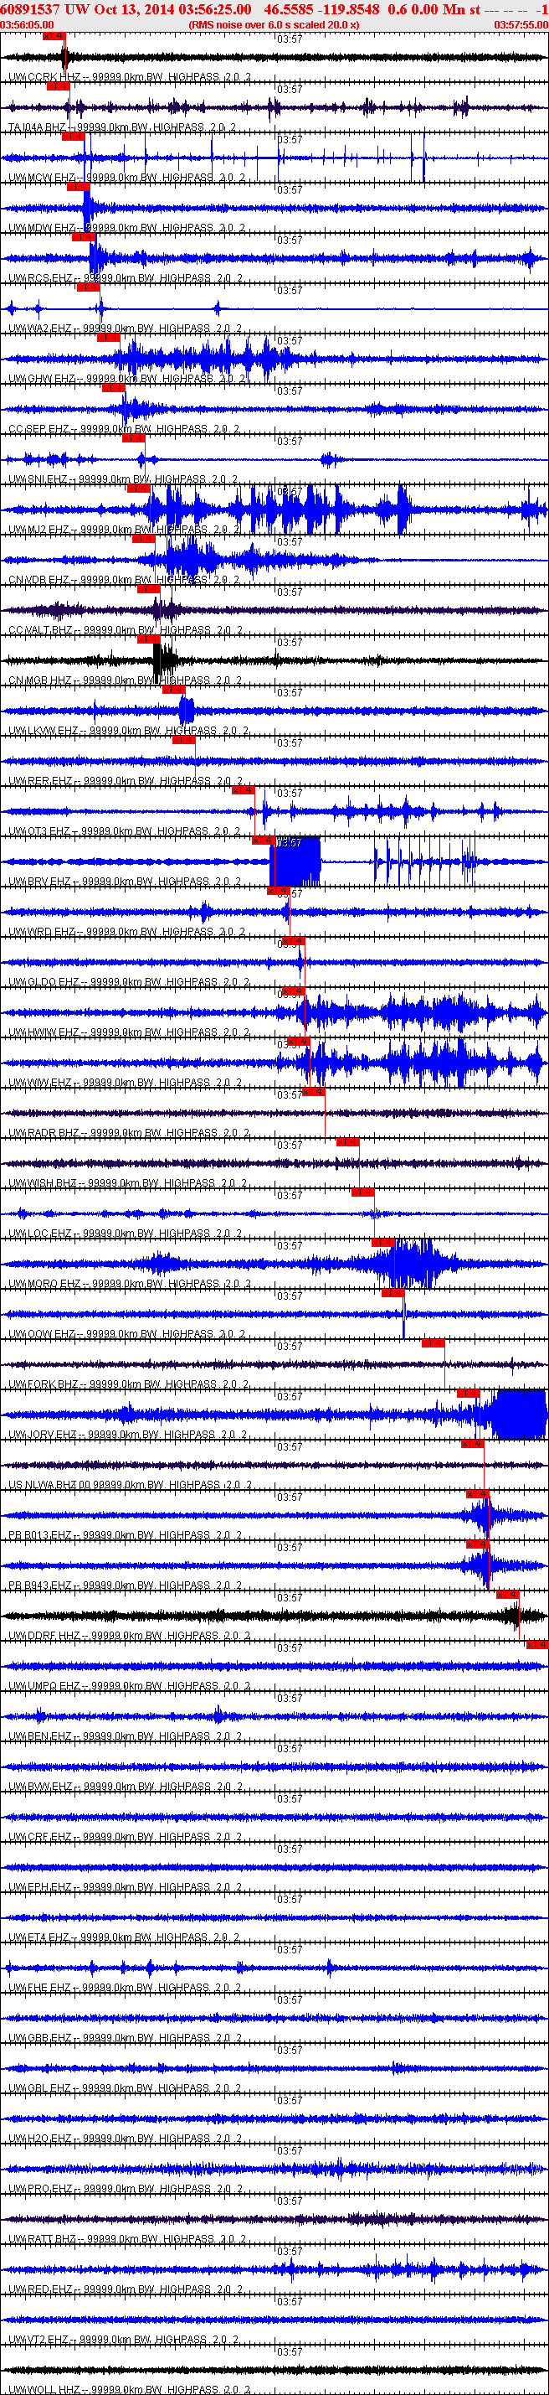Select the UW CCRK HHZ station label
The image size is (549, 2395).
click(x=129, y=77)
